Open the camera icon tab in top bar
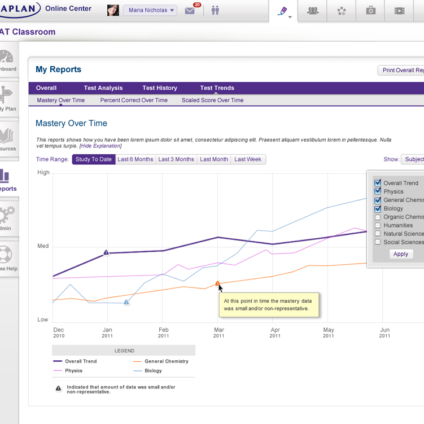Viewport: 424px width, 424px height. point(370,11)
